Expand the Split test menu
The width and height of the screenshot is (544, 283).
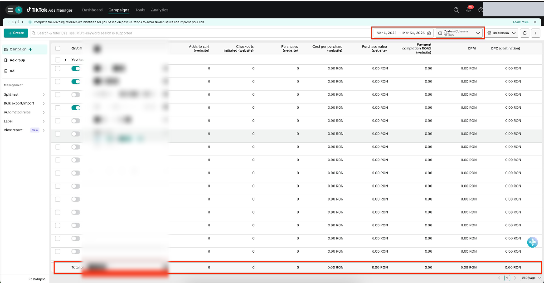pos(24,94)
